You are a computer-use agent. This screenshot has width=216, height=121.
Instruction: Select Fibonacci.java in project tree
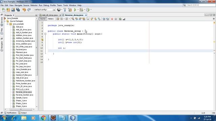(21, 52)
